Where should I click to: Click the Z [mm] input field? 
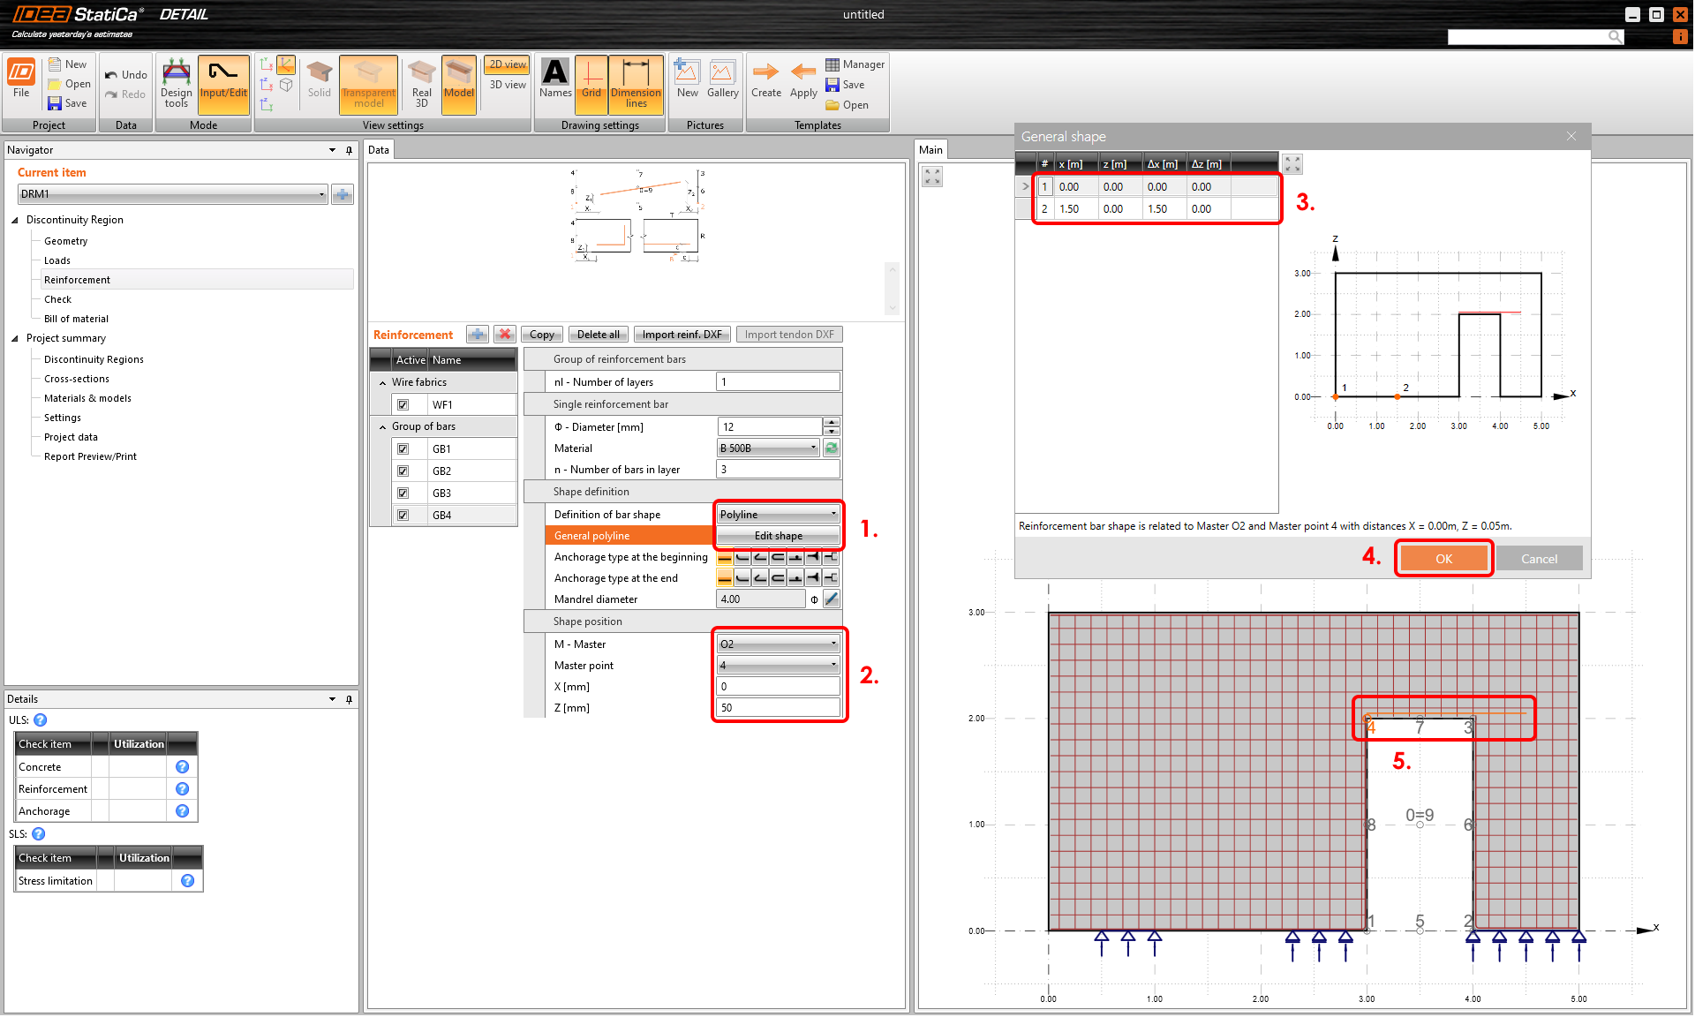[778, 708]
